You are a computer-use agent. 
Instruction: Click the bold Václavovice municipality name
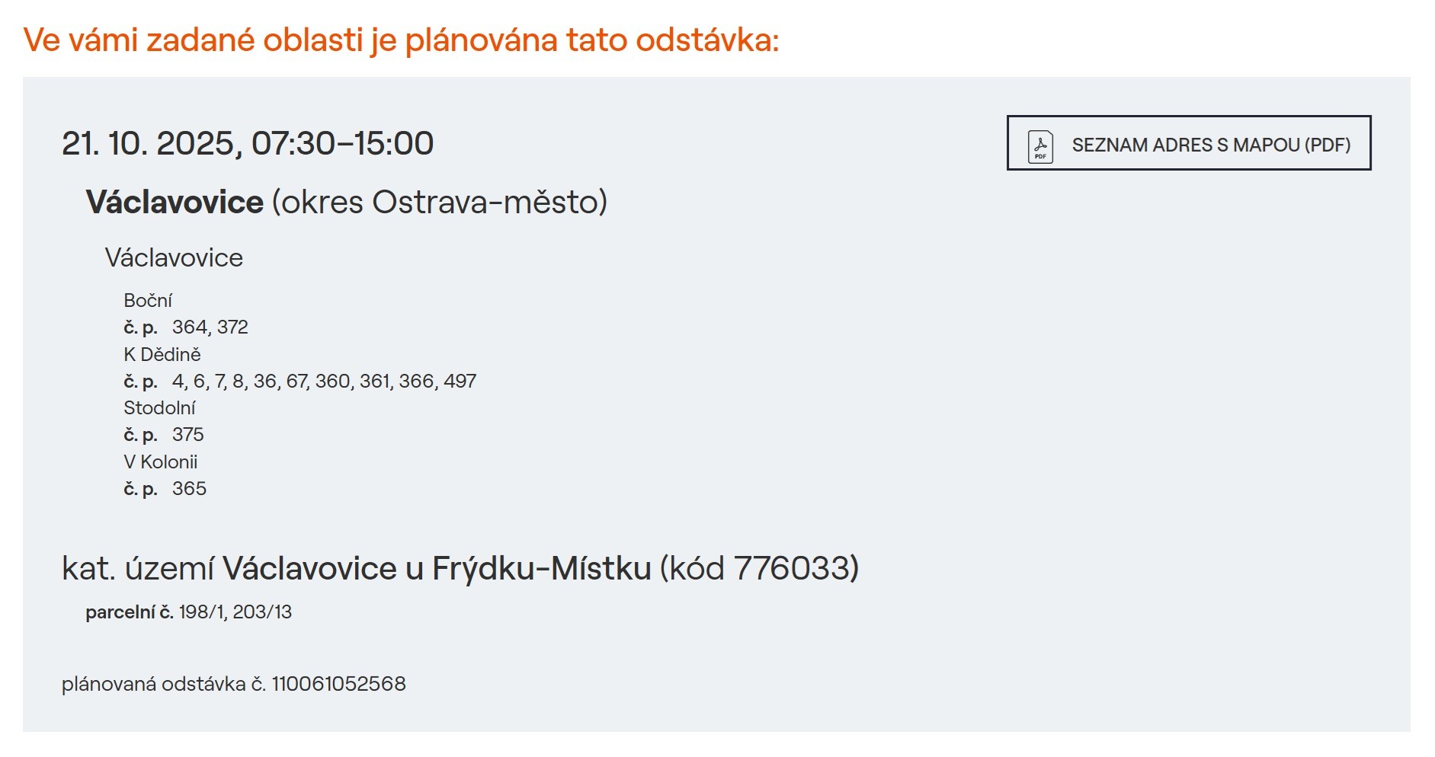coord(175,202)
